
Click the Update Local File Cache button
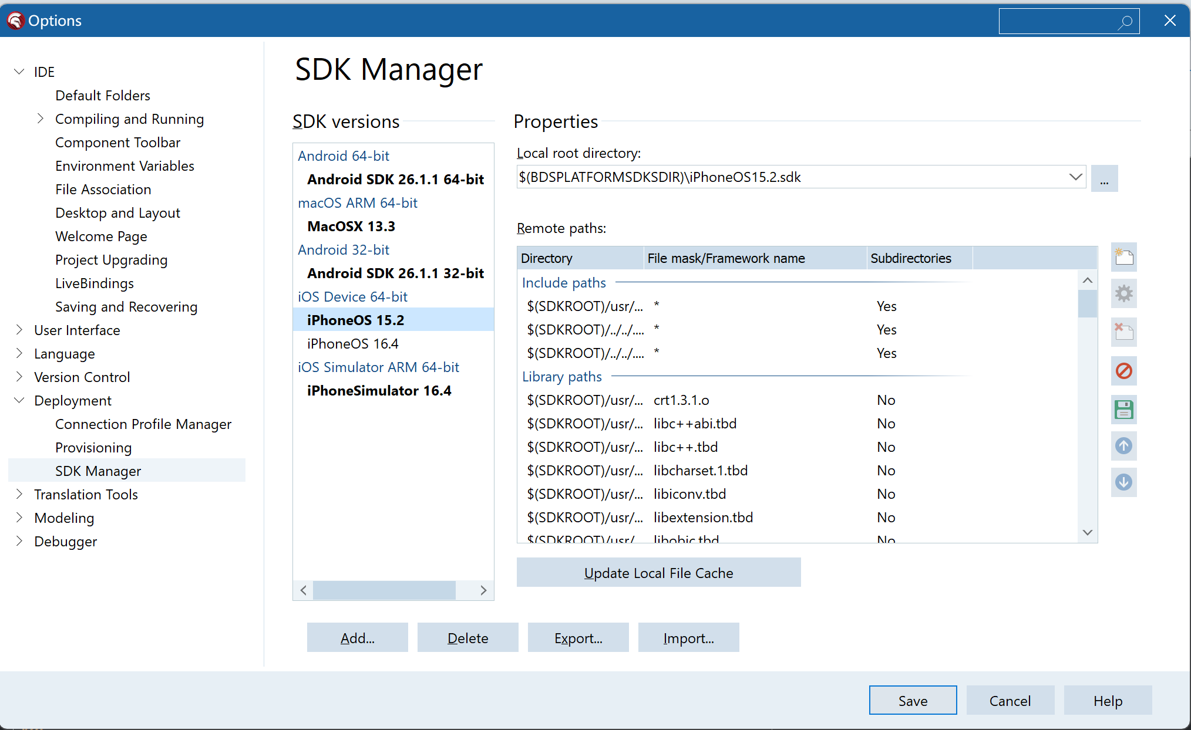click(x=658, y=572)
